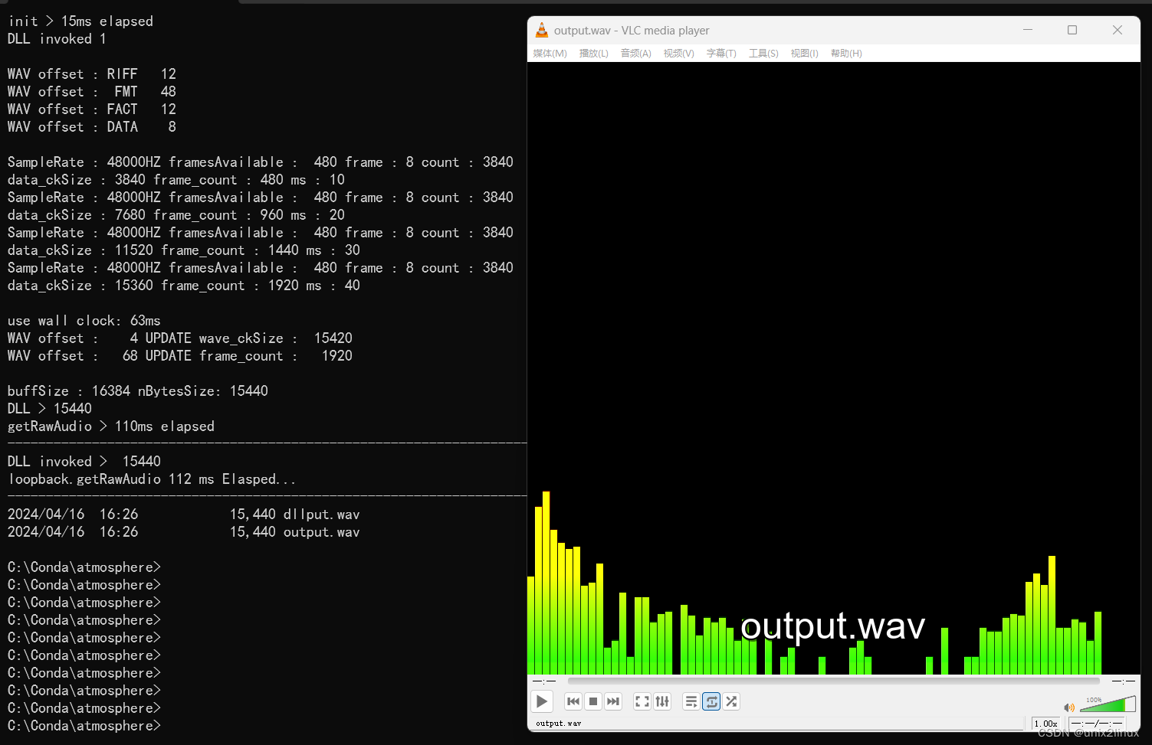Click 'DLL > 15440' terminal line

(50, 408)
